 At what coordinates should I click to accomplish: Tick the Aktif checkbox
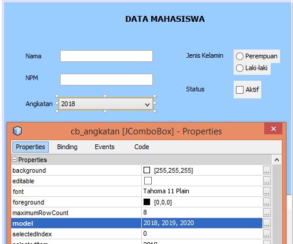[x=239, y=90]
